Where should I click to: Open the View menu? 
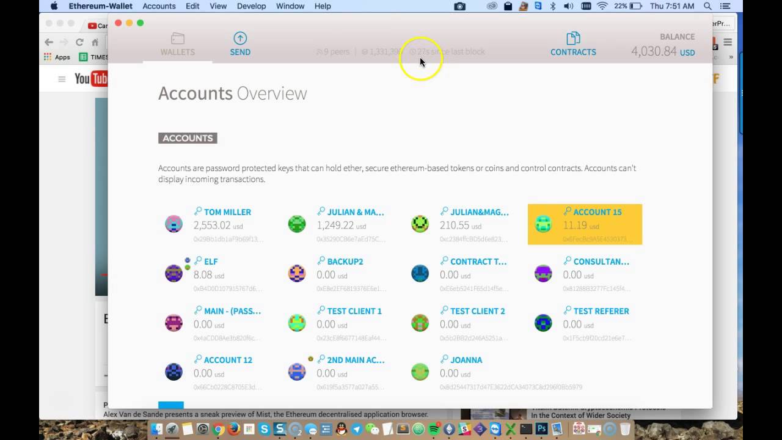click(218, 6)
